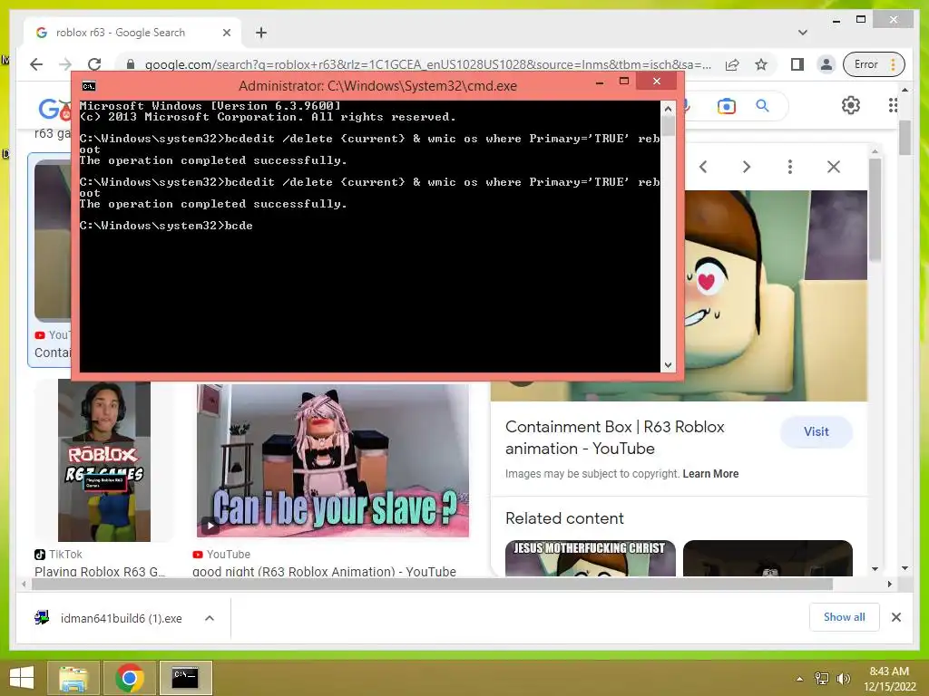This screenshot has height=696, width=929.
Task: Close the image preview panel
Action: [834, 167]
